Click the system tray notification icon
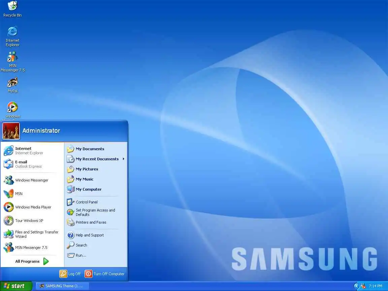Viewport: 388px width, 291px height. pyautogui.click(x=363, y=286)
